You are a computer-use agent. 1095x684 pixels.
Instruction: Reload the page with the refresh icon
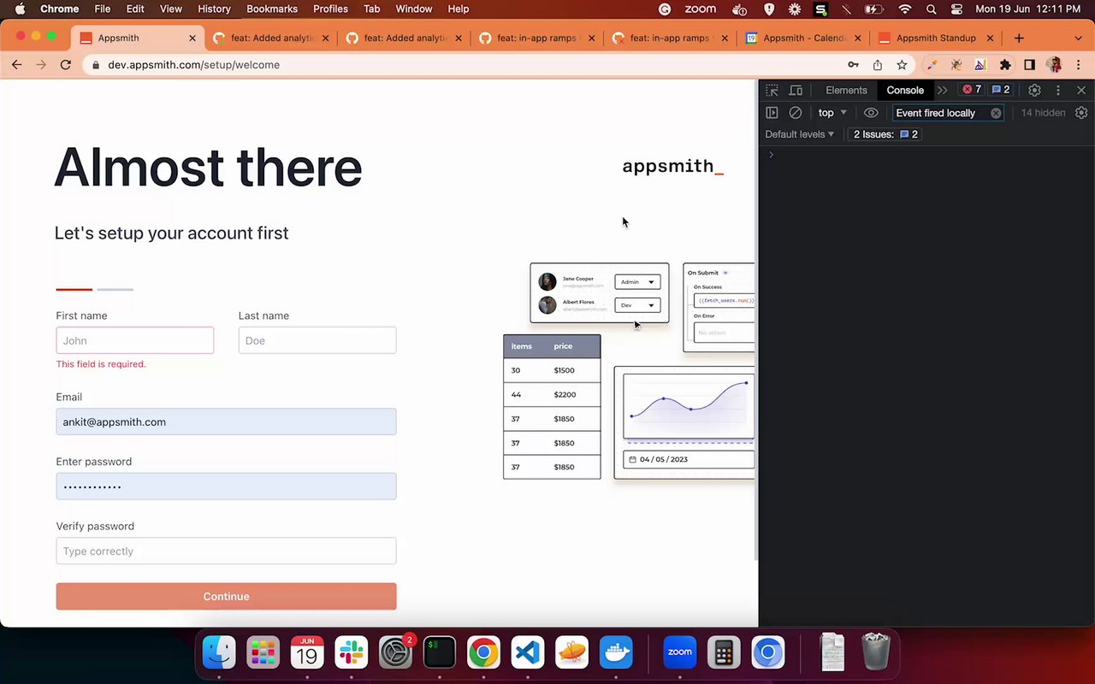click(x=65, y=65)
